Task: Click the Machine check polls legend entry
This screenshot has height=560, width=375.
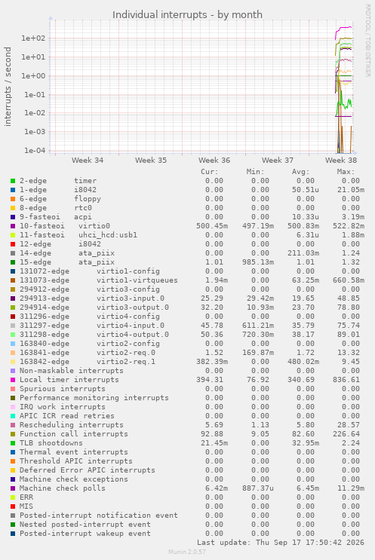Action: click(x=62, y=488)
